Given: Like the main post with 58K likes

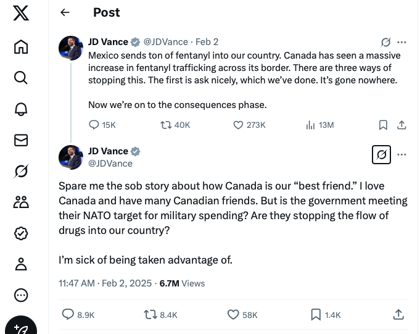Looking at the screenshot, I should (x=233, y=315).
